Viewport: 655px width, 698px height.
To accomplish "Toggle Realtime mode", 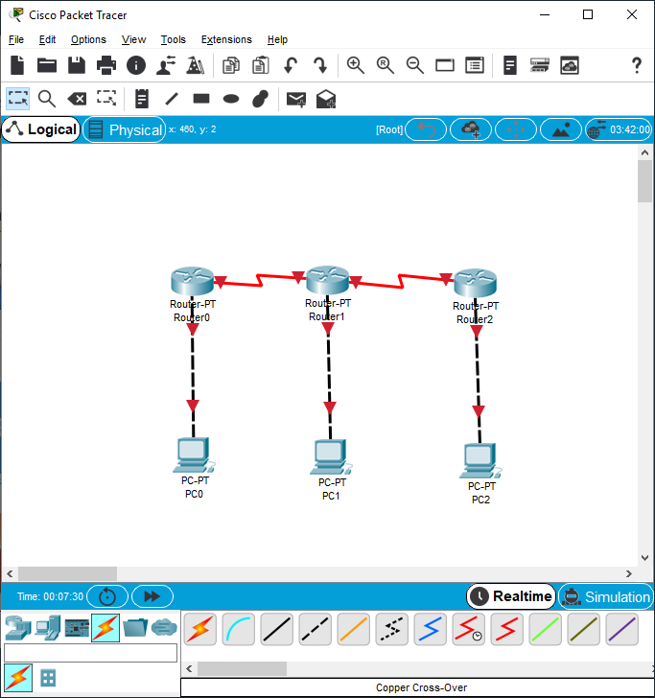I will pos(511,596).
